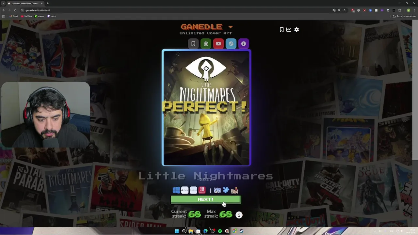Open the settings gear in Gamedle header
Viewport: 418px width, 235px height.
[x=297, y=30]
